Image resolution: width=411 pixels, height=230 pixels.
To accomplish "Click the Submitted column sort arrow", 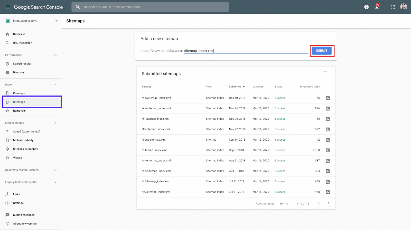I will tap(244, 86).
